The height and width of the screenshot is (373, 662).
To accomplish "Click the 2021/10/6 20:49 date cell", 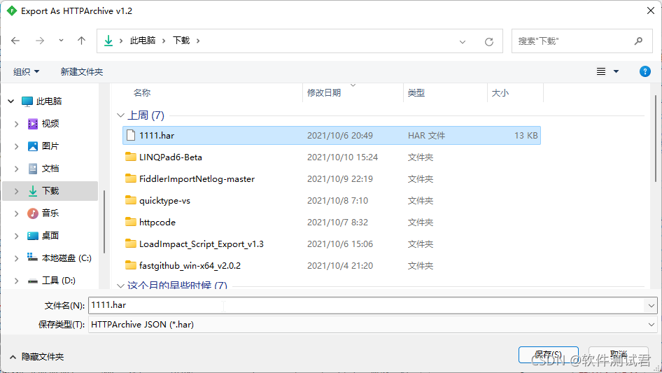I will 340,136.
